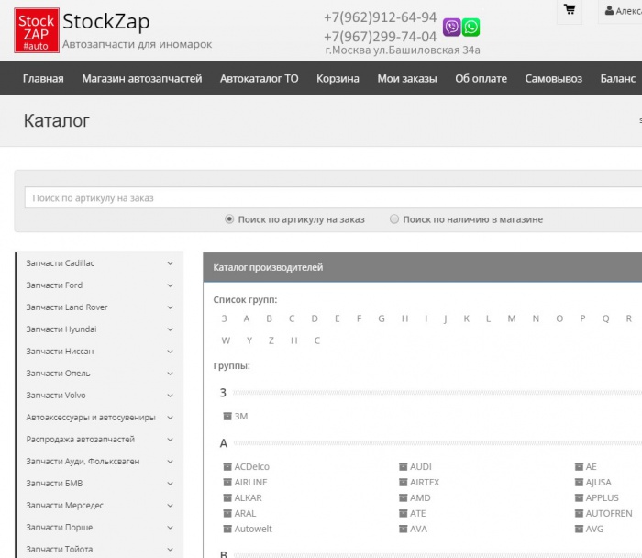This screenshot has height=558, width=642.
Task: Jump to letter group M
Action: coord(512,318)
